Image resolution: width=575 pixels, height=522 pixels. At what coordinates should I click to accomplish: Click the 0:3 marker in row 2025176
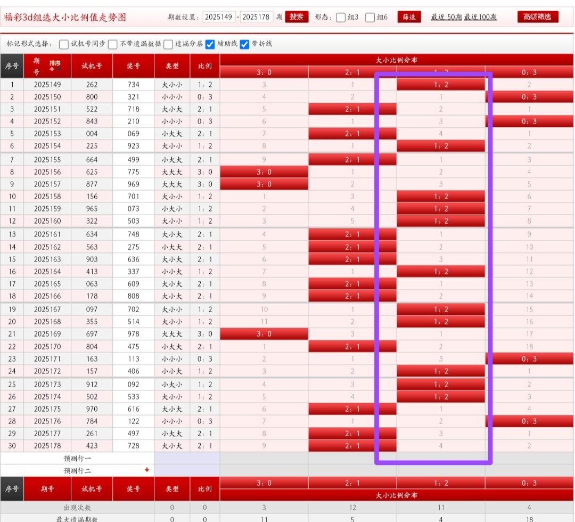(529, 421)
